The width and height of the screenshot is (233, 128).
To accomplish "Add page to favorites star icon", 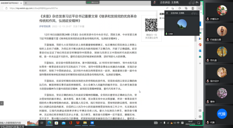I will pyautogui.click(x=172, y=8).
